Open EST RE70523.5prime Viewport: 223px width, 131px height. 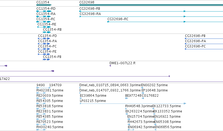tap(50, 122)
